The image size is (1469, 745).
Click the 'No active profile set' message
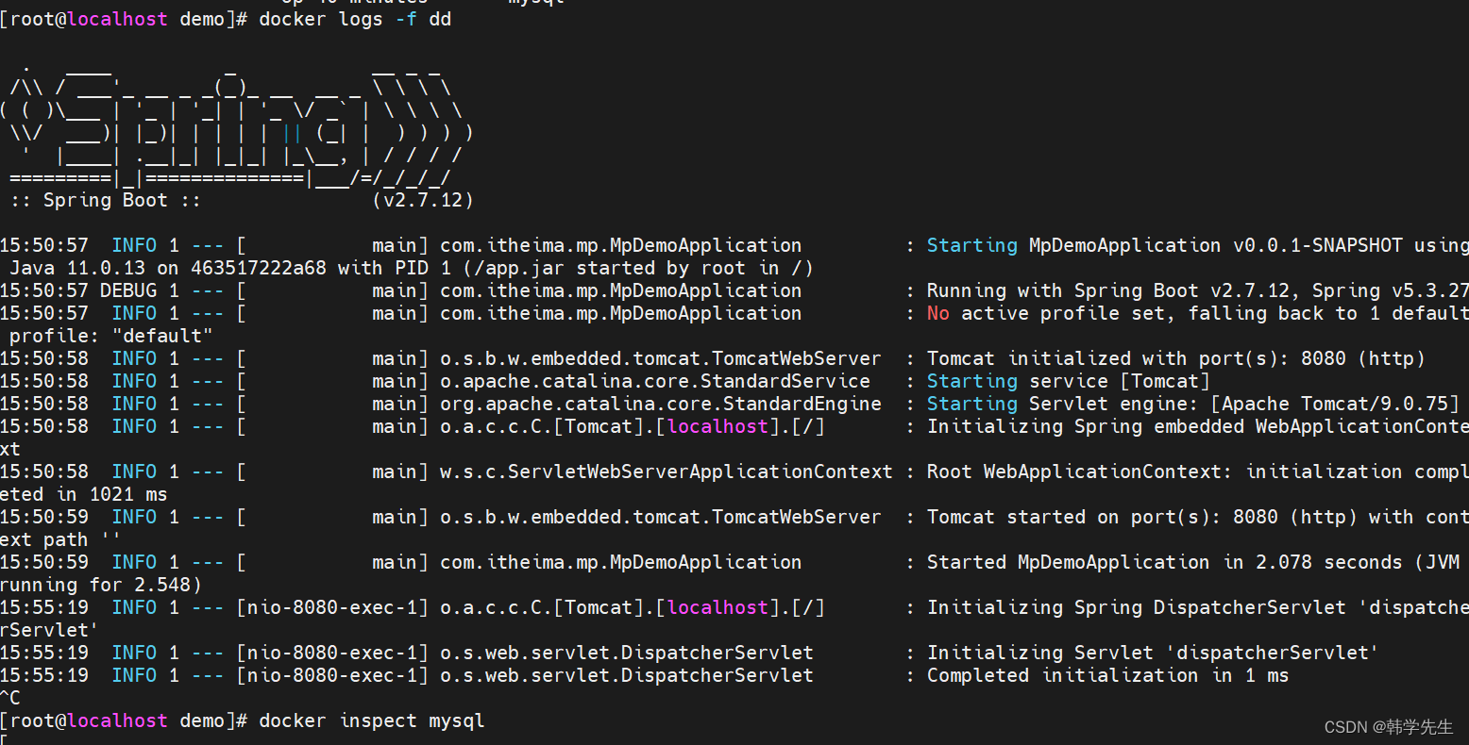point(1051,313)
